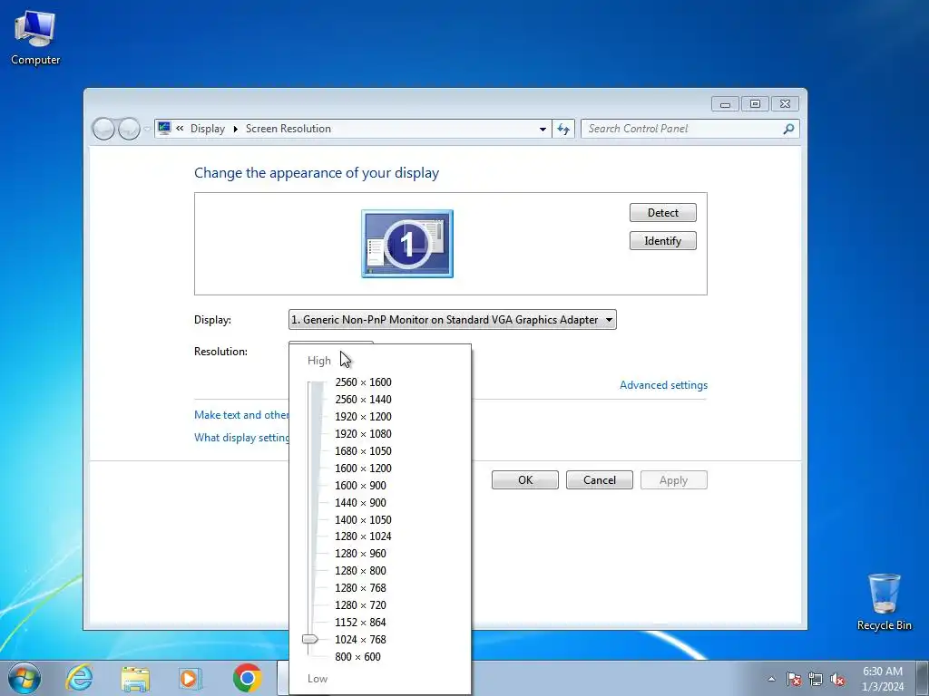
Task: Choose 1280 × 1024 resolution
Action: point(363,536)
